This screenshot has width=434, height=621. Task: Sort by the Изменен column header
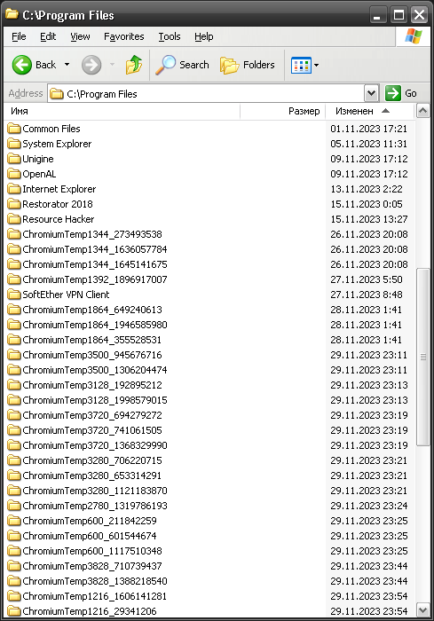click(x=369, y=111)
